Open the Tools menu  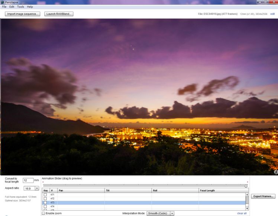coord(20,7)
